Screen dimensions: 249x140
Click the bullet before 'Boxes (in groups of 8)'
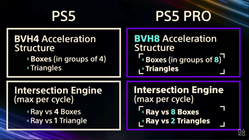143,60
